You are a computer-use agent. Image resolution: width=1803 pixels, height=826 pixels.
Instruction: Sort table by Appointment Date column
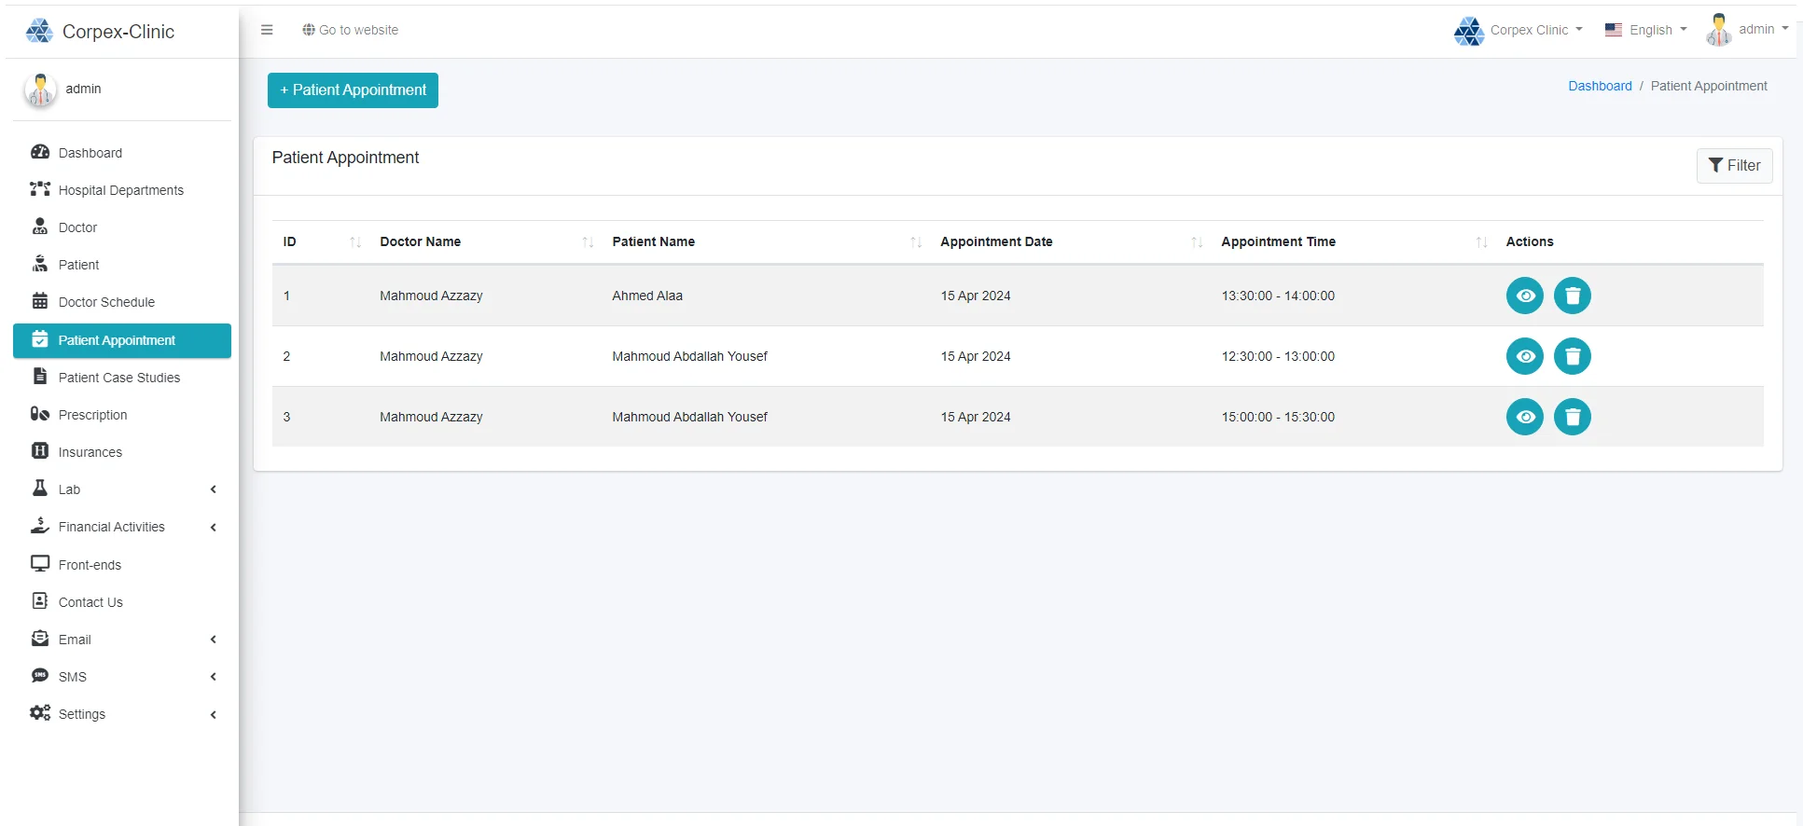pos(996,241)
